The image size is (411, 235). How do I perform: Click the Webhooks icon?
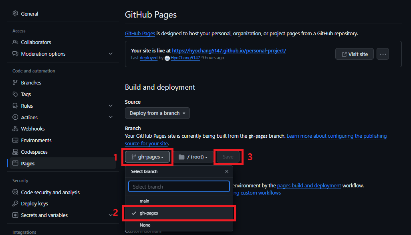[x=15, y=129]
